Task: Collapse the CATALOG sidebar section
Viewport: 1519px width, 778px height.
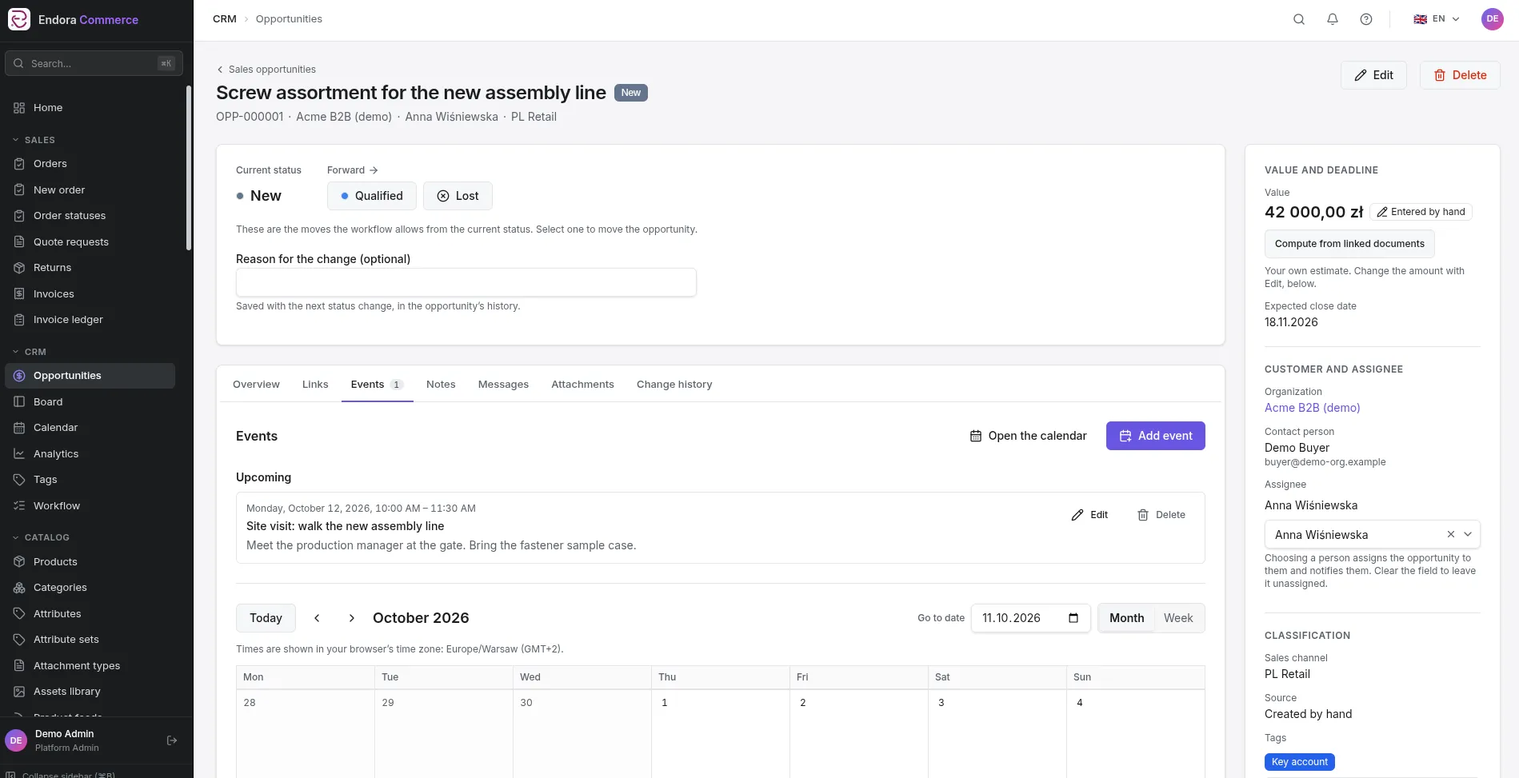Action: click(41, 537)
